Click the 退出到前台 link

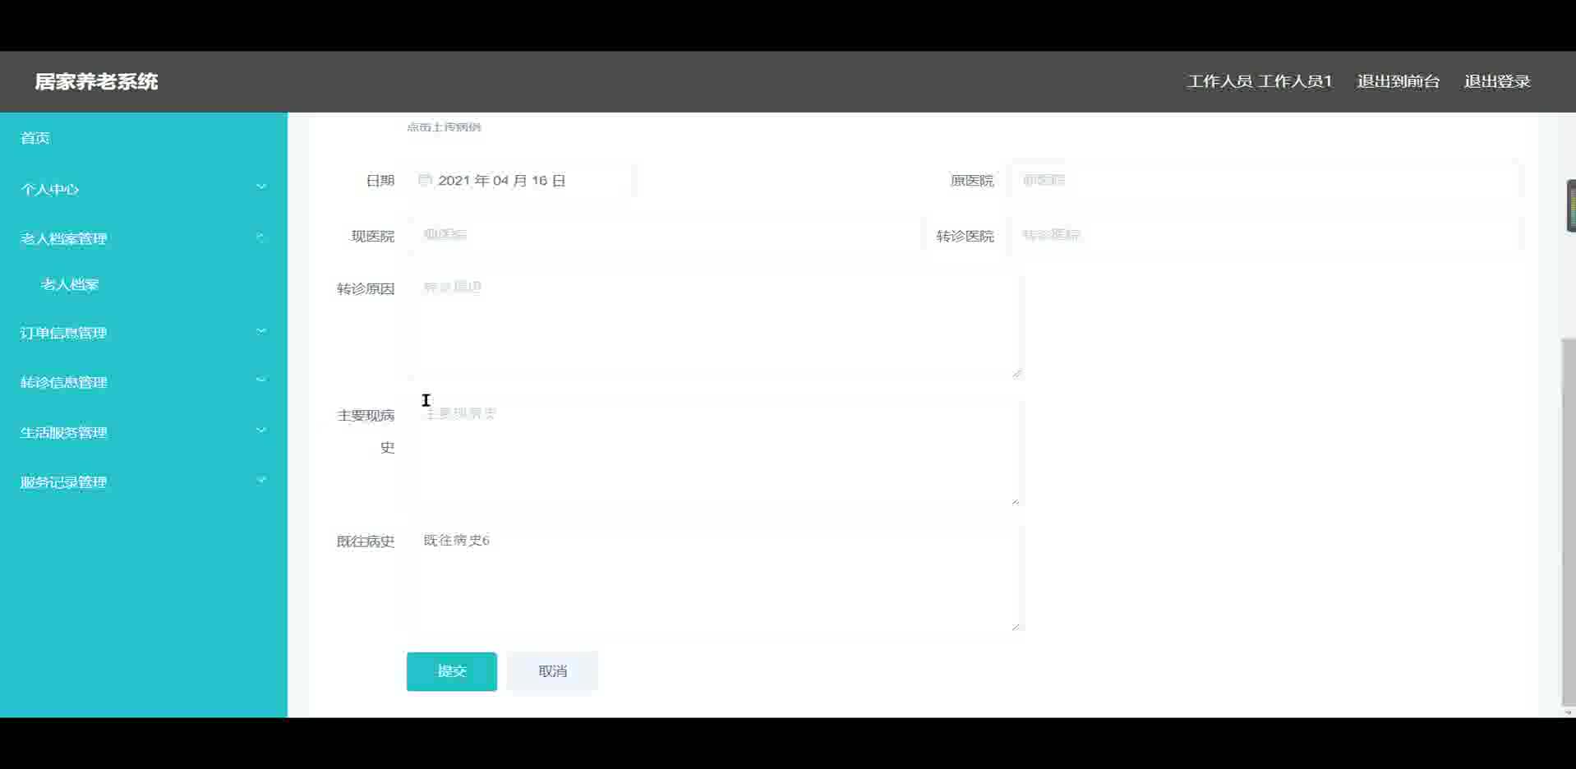[1398, 81]
